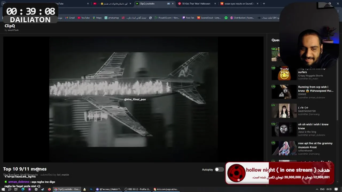Open the Maps bookmark
Image resolution: width=342 pixels, height=192 pixels.
(x=97, y=18)
